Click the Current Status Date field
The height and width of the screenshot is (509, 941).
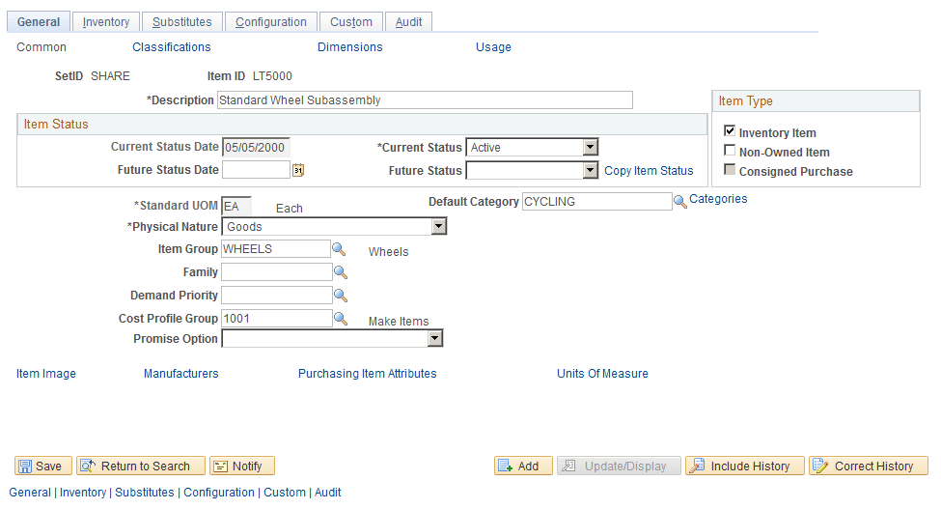257,147
